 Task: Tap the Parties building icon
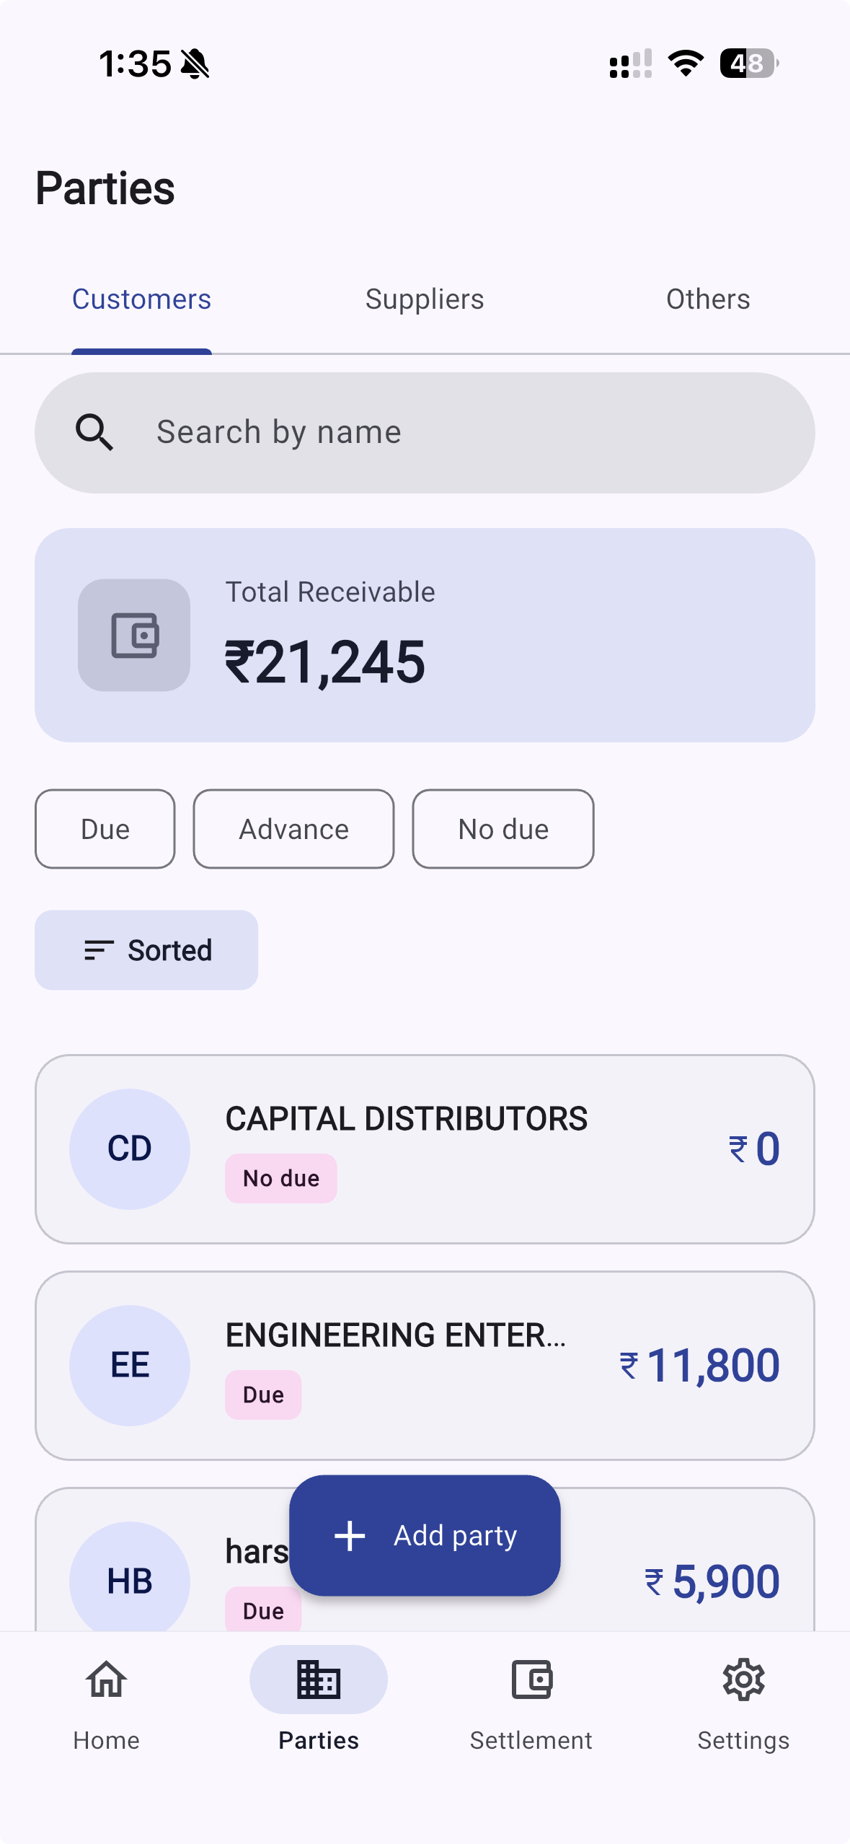tap(319, 1680)
